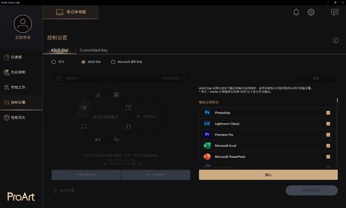This screenshot has width=346, height=208.
Task: Click the Microsoft PowerPoint label text
Action: point(230,156)
